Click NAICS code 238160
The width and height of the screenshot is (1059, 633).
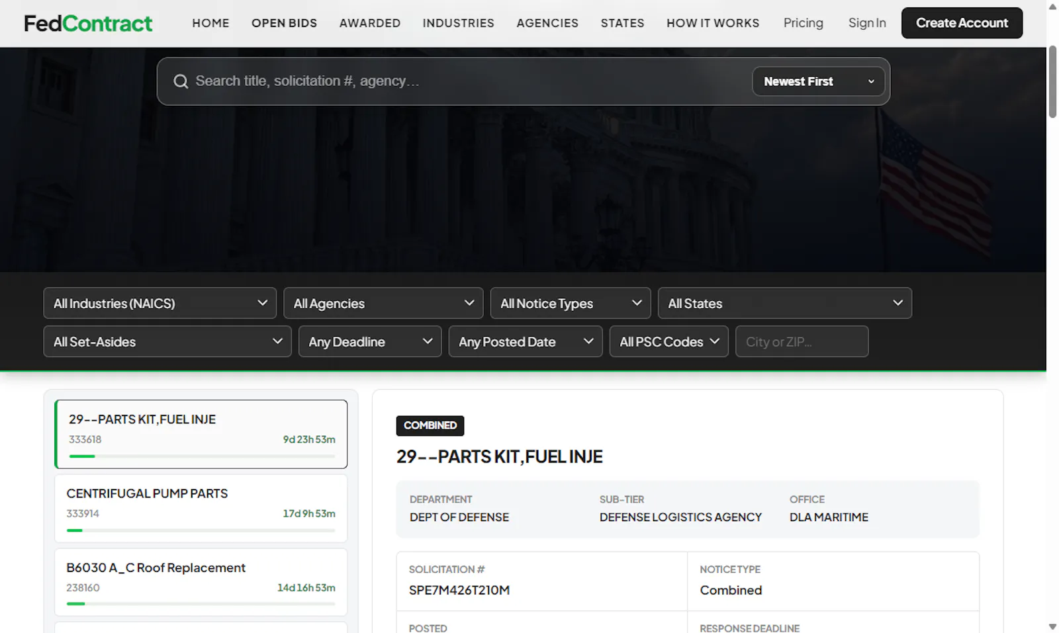pyautogui.click(x=83, y=587)
